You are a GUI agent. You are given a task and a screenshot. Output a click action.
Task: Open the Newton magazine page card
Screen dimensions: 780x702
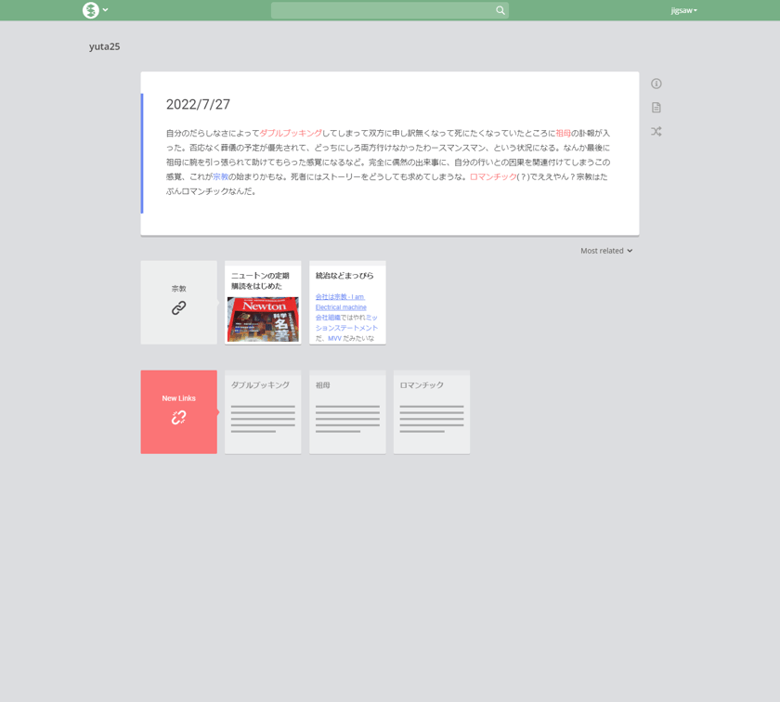coord(263,303)
